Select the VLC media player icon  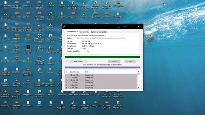pyautogui.click(x=73, y=105)
